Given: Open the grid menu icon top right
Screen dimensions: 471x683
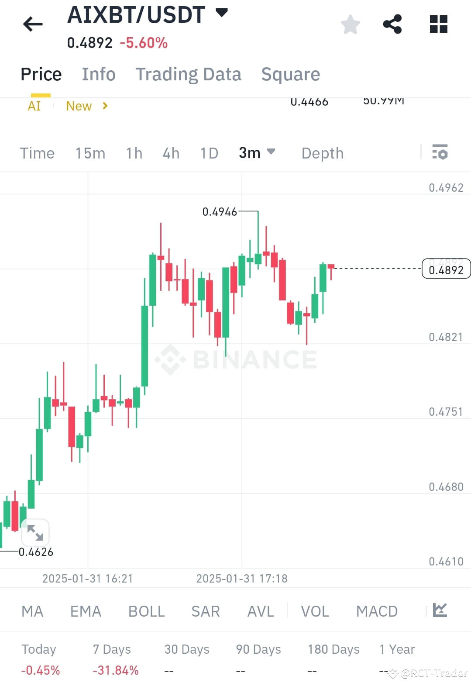Looking at the screenshot, I should (x=438, y=24).
